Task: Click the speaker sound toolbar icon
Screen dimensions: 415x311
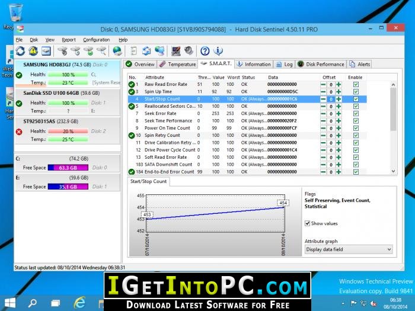Action: pos(189,51)
